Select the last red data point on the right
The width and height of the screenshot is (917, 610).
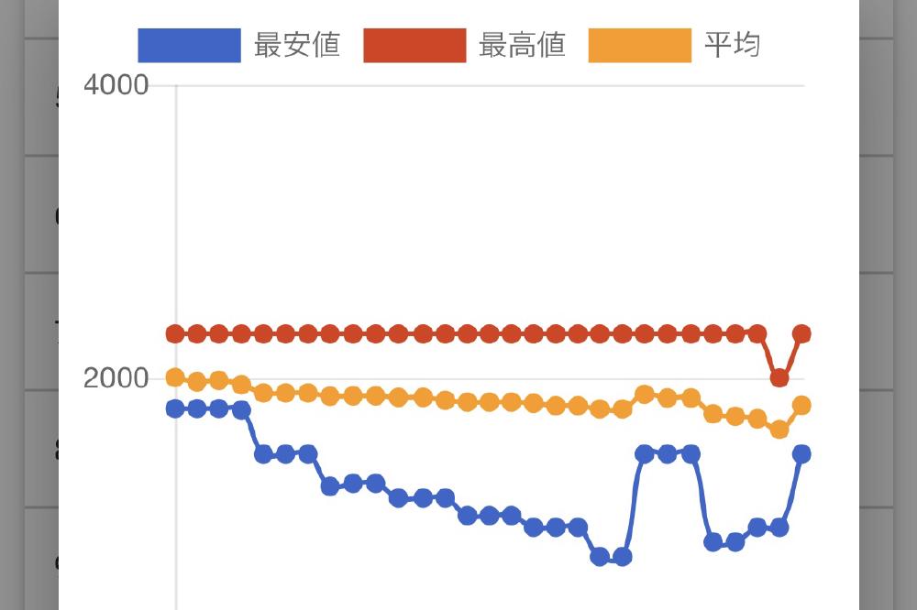801,333
